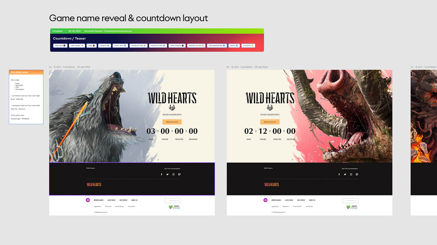Open the Jira Ticket chip

tap(77, 45)
